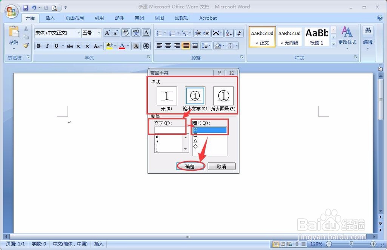This screenshot has height=250, width=387.
Task: Click the Paste clipboard icon
Action: 14,32
